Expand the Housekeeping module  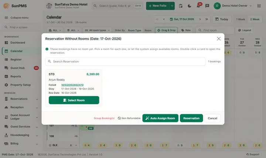(21, 135)
